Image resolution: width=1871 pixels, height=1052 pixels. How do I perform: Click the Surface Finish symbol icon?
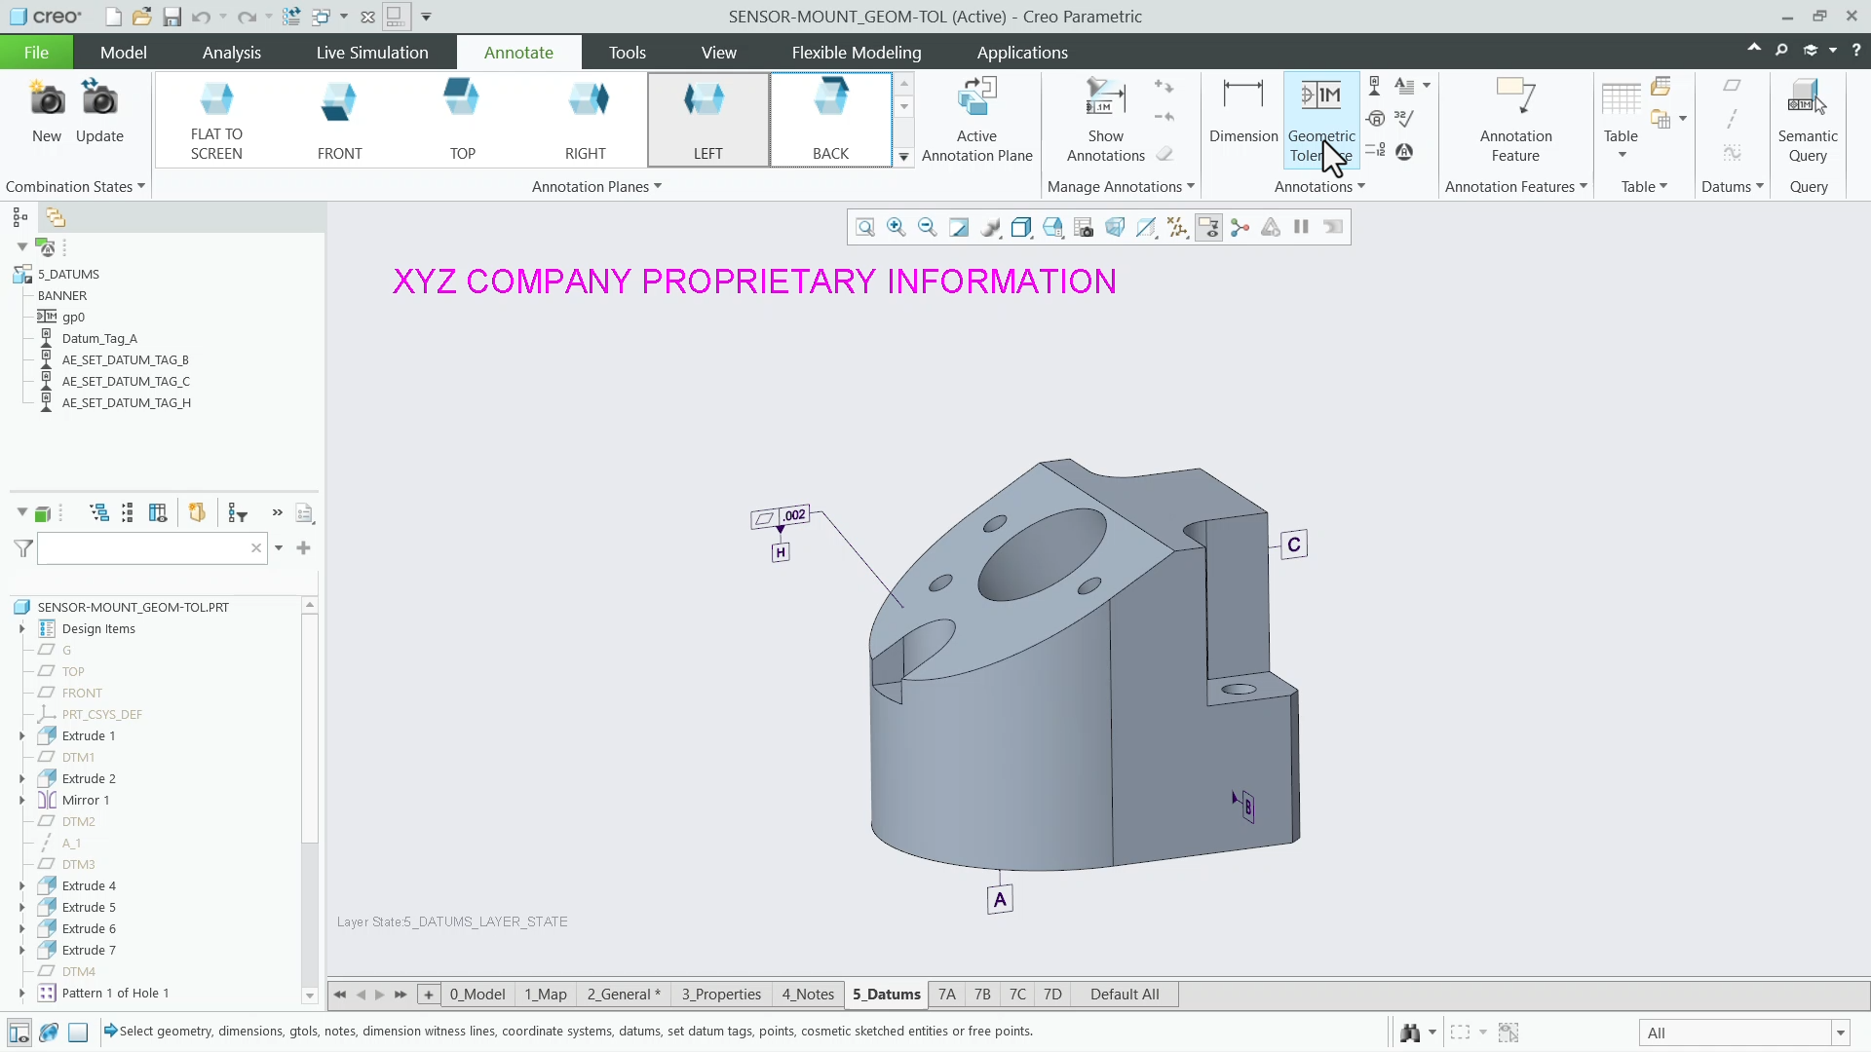[x=1404, y=119]
